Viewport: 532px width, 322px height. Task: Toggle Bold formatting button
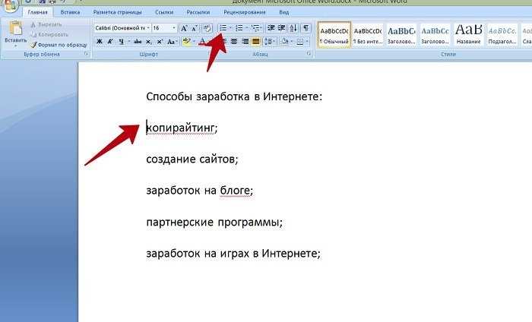click(100, 42)
